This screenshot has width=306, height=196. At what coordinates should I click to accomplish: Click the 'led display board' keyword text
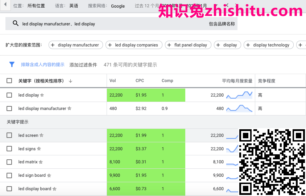click(x=34, y=189)
